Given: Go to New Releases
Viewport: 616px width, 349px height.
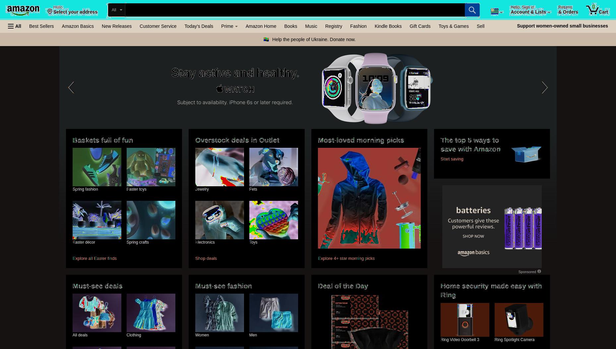Looking at the screenshot, I should [117, 26].
